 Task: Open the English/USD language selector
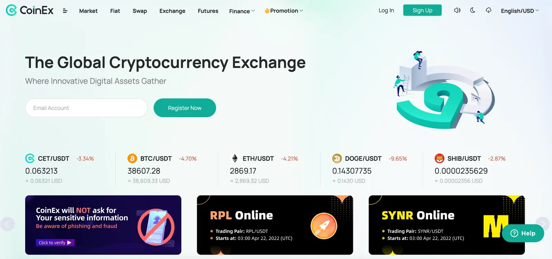pos(520,11)
